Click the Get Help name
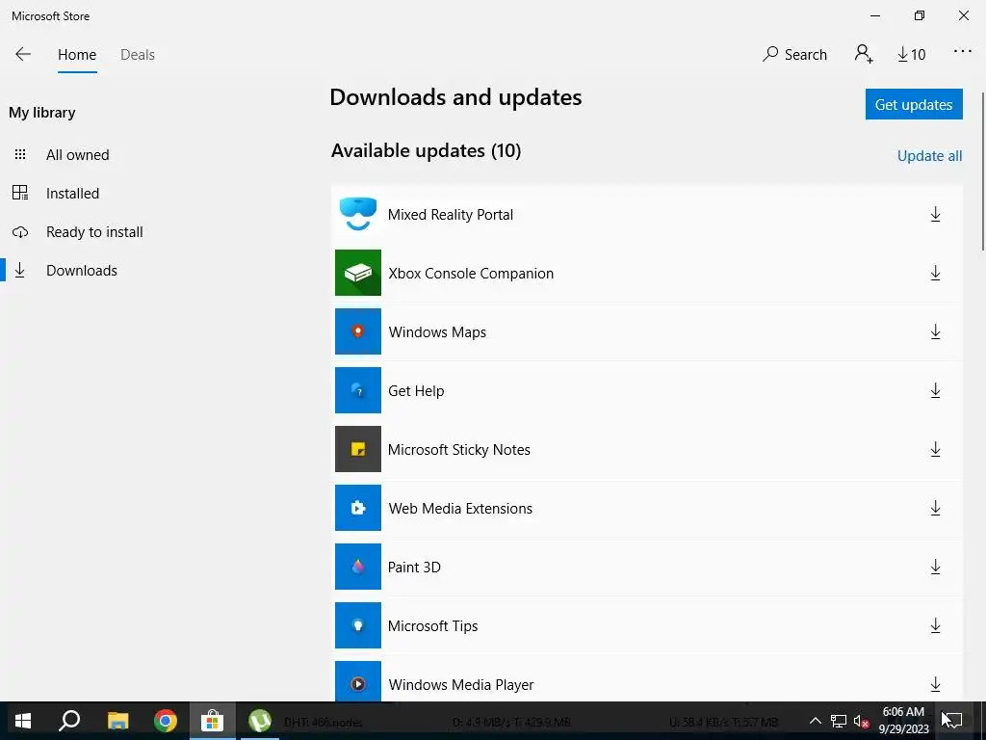This screenshot has height=740, width=986. tap(416, 391)
